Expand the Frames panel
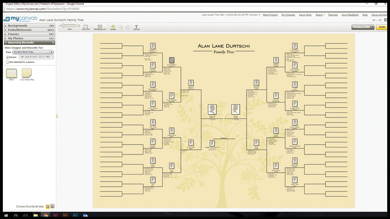This screenshot has width=390, height=219. (x=30, y=34)
